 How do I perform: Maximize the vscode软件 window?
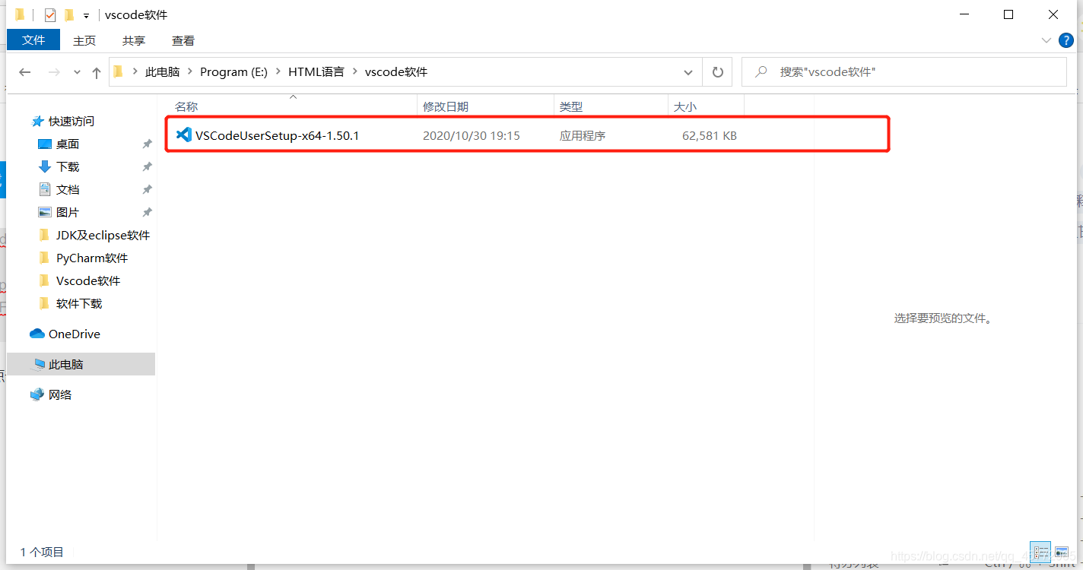point(1008,14)
